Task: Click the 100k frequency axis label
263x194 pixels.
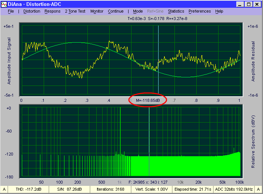Action: tap(240, 182)
